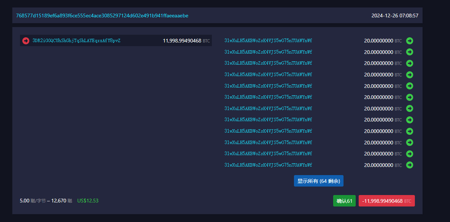Expand the list with 显示所有 (64 剩余)

318,181
